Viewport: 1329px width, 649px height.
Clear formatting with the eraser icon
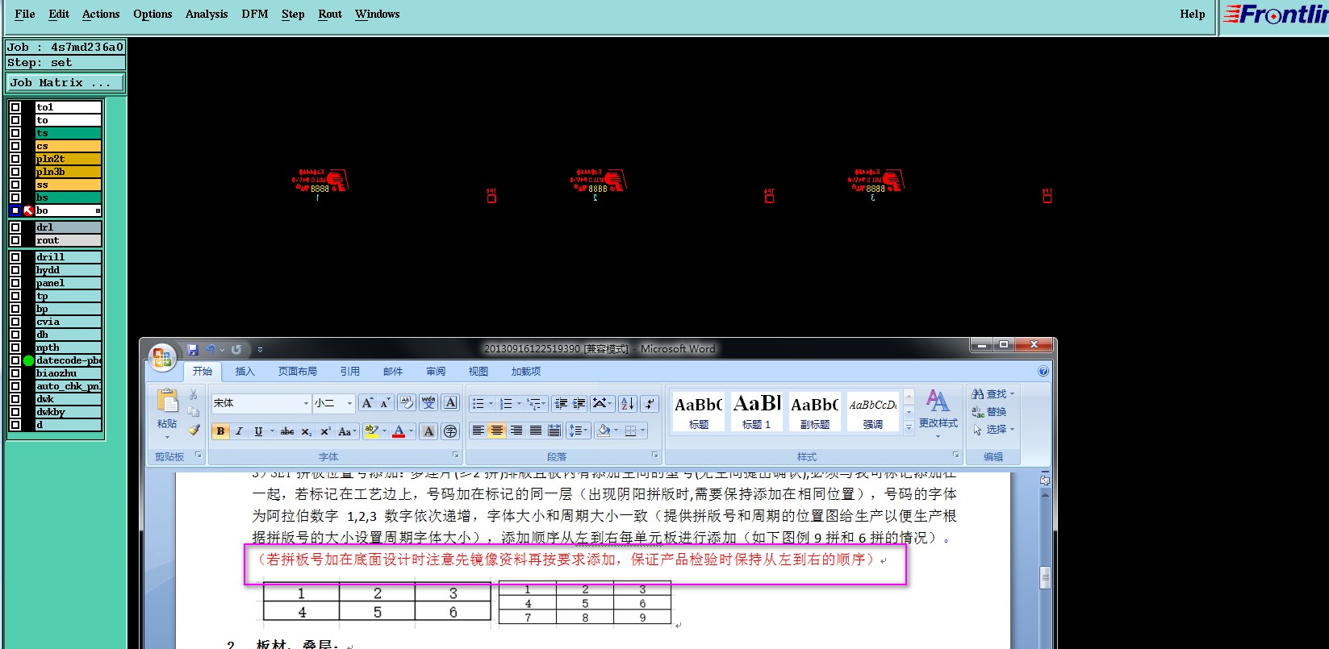[407, 403]
